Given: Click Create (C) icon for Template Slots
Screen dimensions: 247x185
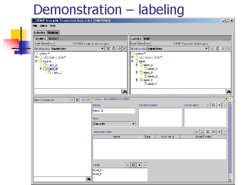Looking at the screenshot, I should [208, 132].
